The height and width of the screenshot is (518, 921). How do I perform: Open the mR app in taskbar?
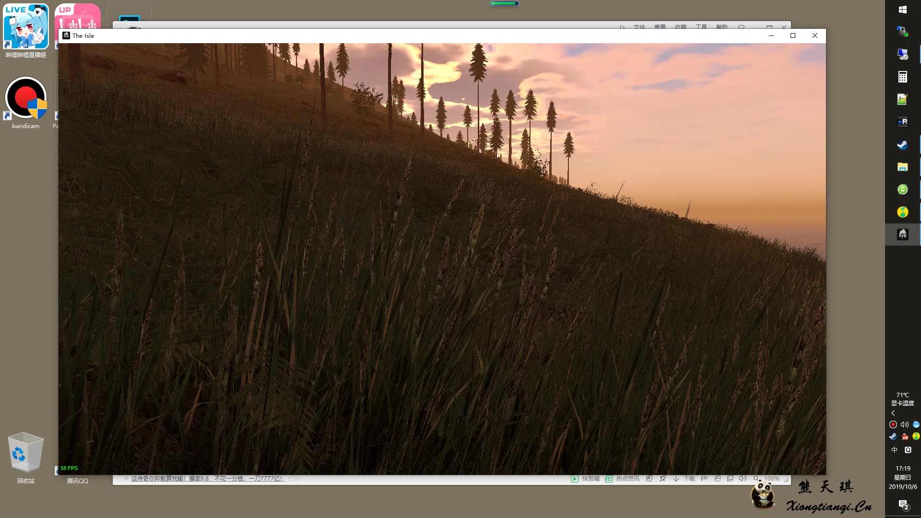[902, 122]
